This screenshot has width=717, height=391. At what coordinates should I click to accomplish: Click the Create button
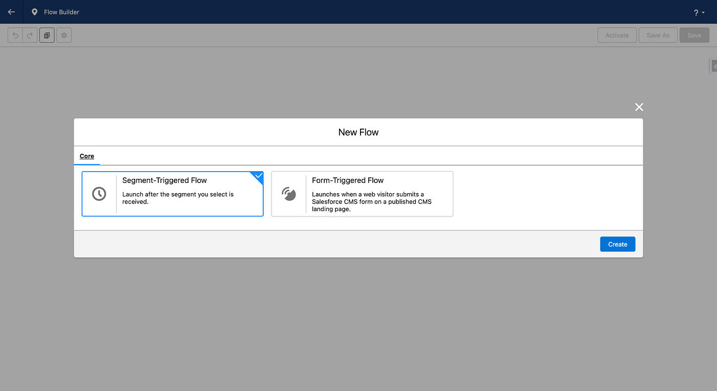[x=617, y=244]
